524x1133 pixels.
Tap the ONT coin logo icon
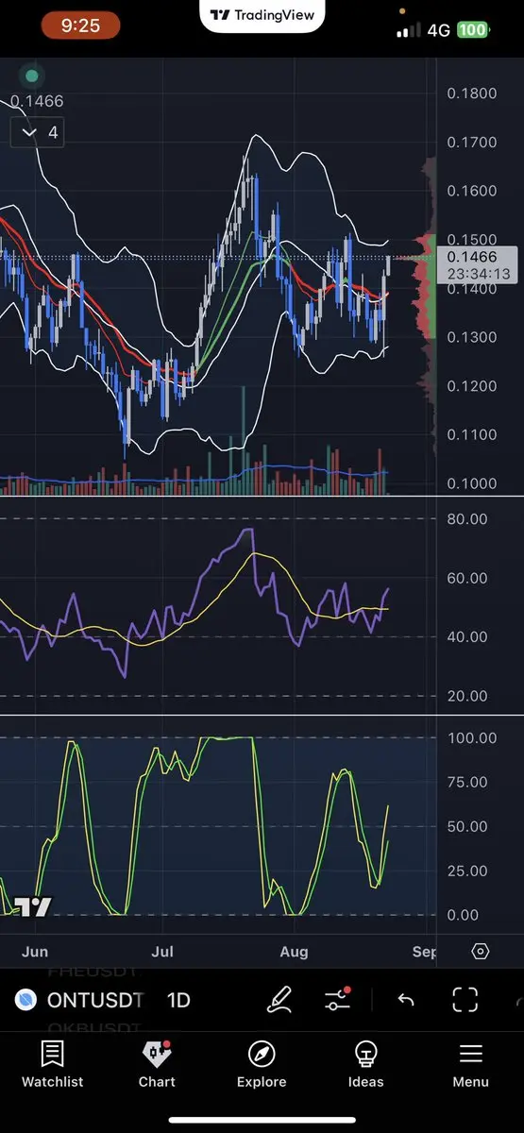coord(27,1000)
